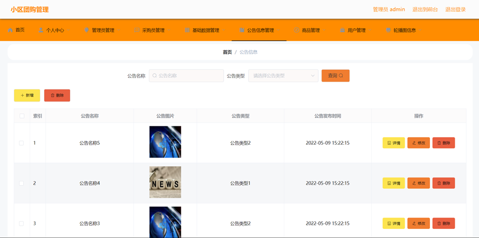479x238 pixels.
Task: Click the icon beside 轮播图信息
Action: pos(388,30)
